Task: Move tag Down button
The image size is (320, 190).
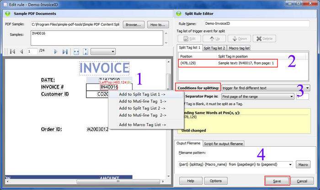Action: click(x=239, y=38)
